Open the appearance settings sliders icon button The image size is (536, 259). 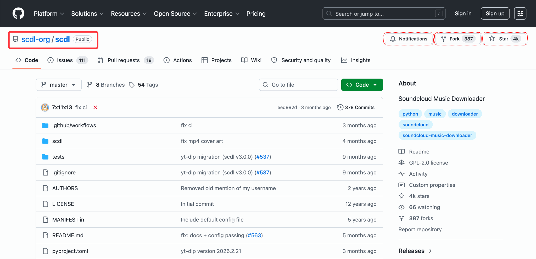[520, 13]
